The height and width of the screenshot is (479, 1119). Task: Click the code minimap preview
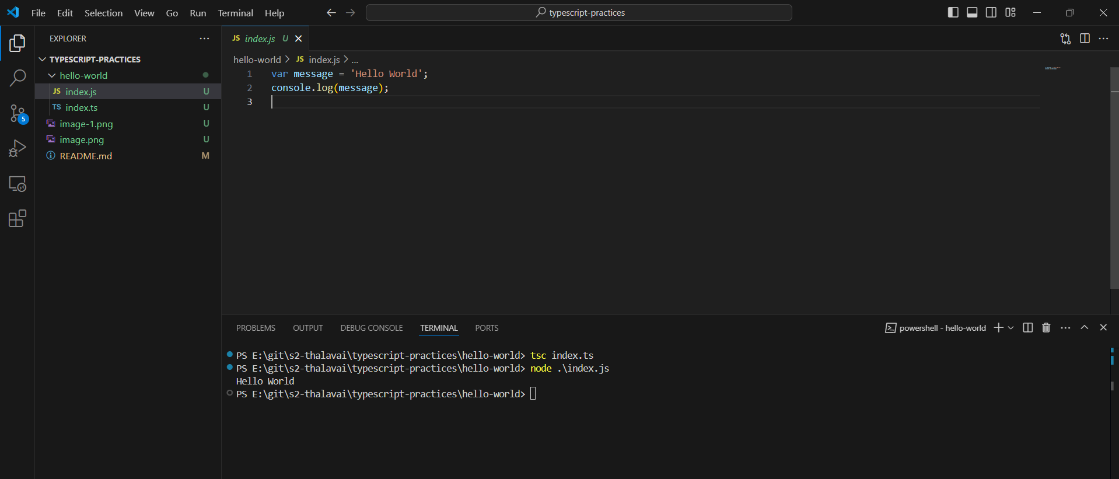click(x=1052, y=68)
